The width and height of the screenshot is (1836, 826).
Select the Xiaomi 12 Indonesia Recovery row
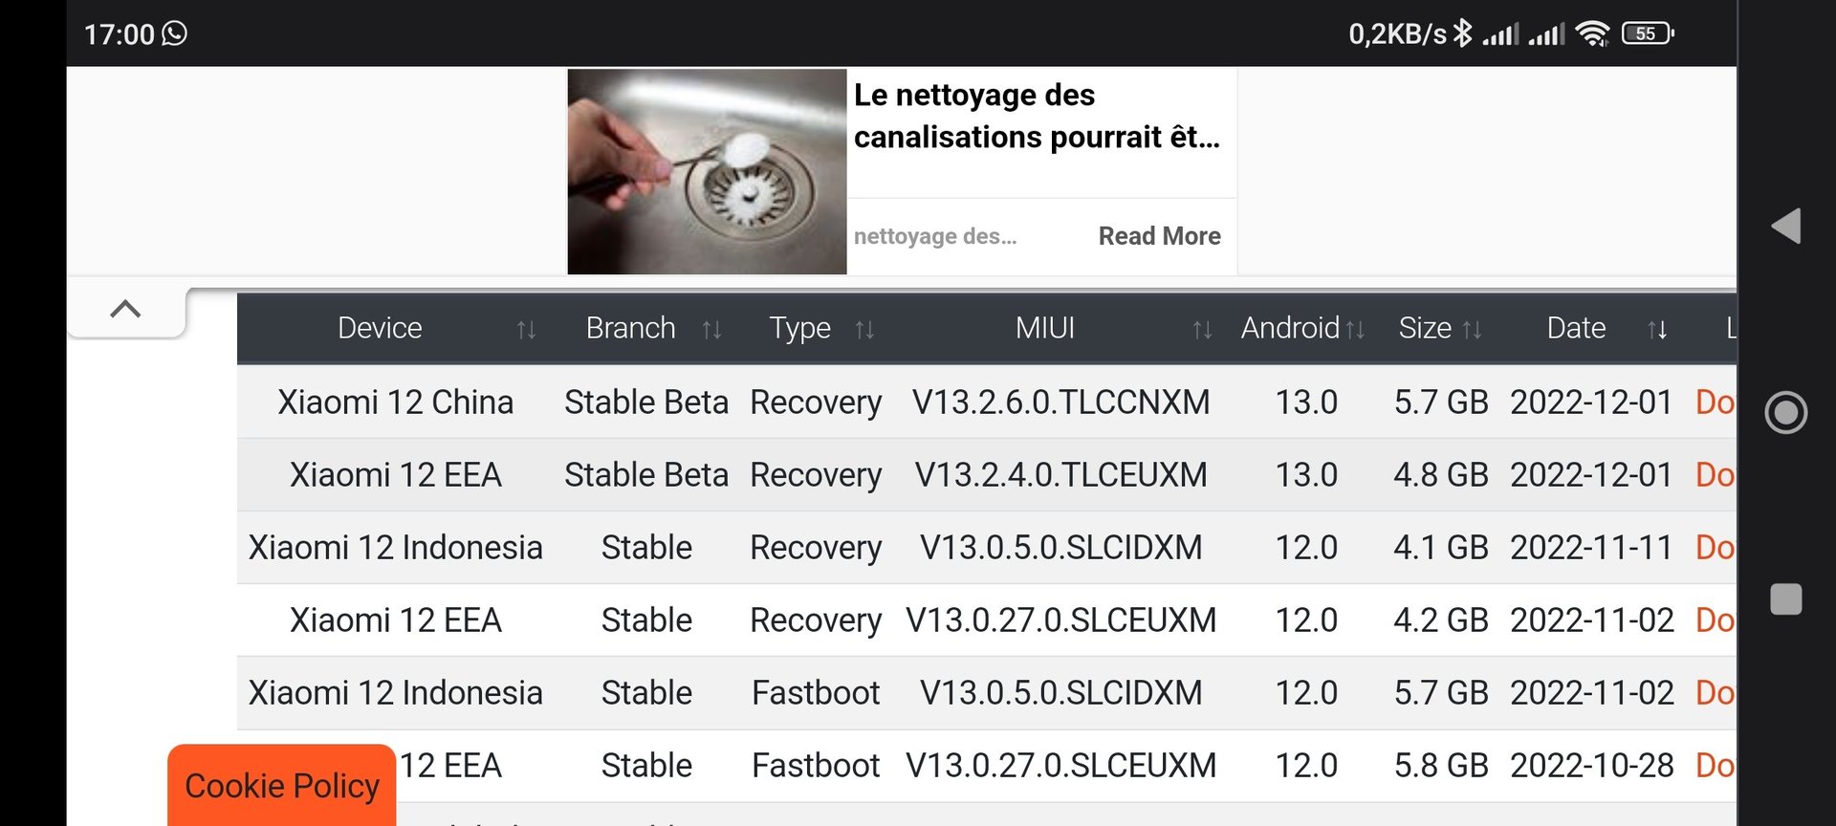tap(986, 548)
